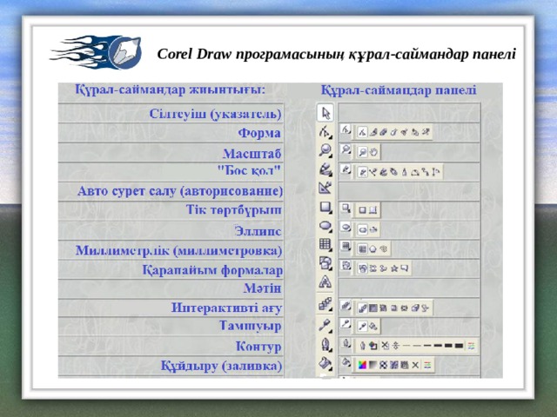The image size is (557, 417).
Task: Select the Smart Drawing tool in vertical toolbox
Action: point(325,188)
